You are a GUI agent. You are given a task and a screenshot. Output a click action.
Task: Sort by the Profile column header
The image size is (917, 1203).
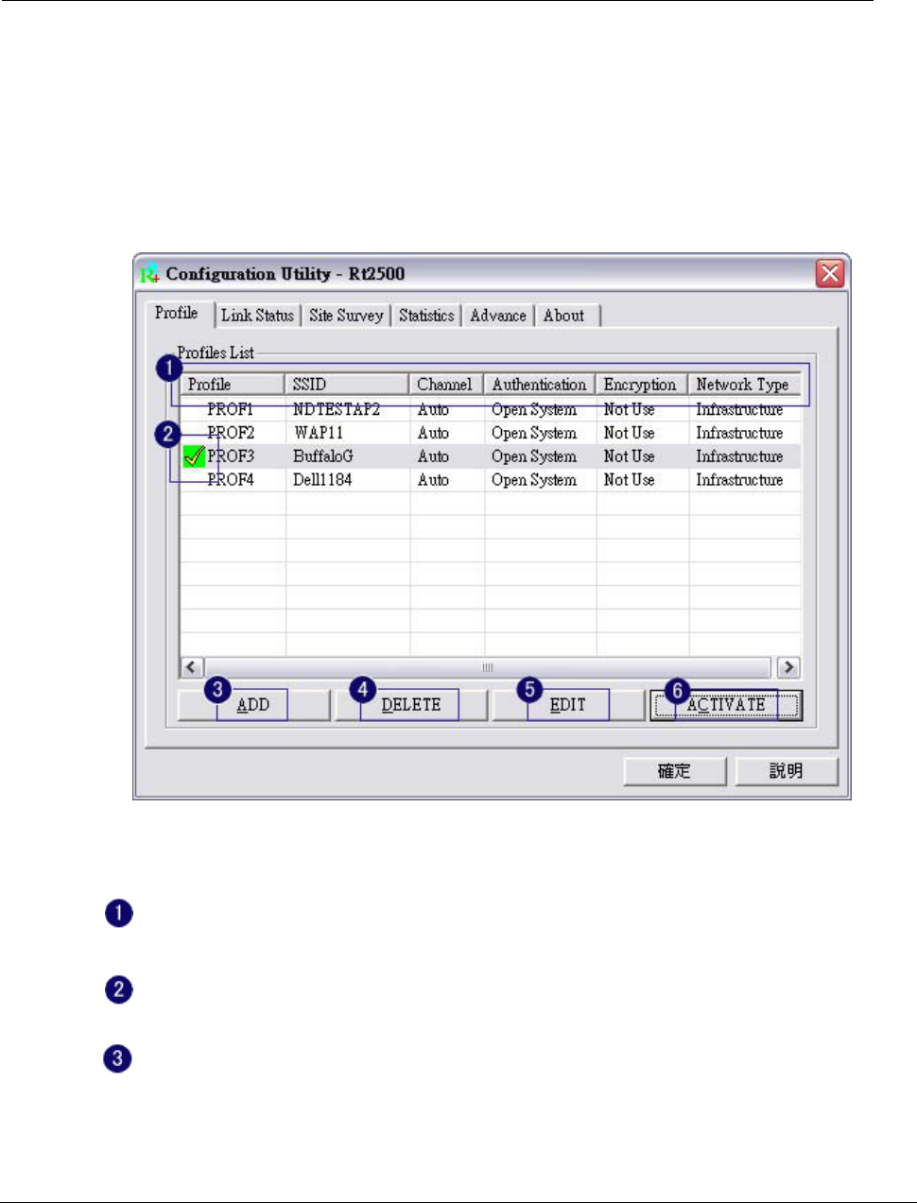click(233, 385)
